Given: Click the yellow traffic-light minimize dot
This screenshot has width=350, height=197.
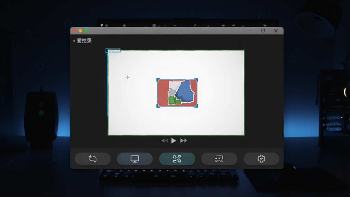Looking at the screenshot, I should tap(80, 30).
